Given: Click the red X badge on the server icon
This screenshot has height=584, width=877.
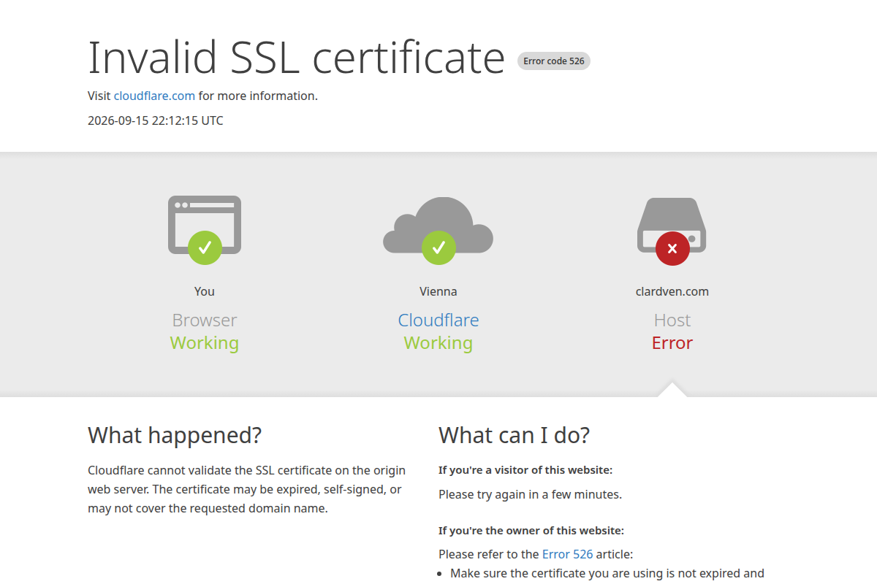Looking at the screenshot, I should [672, 248].
